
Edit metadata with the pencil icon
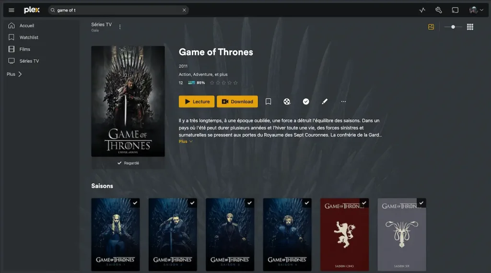[x=325, y=102]
